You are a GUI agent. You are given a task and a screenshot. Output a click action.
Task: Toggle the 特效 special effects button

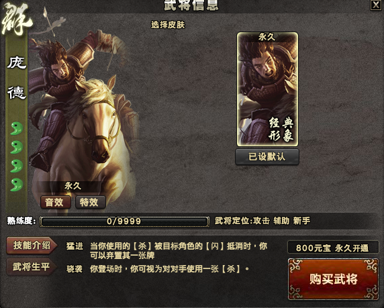click(91, 202)
